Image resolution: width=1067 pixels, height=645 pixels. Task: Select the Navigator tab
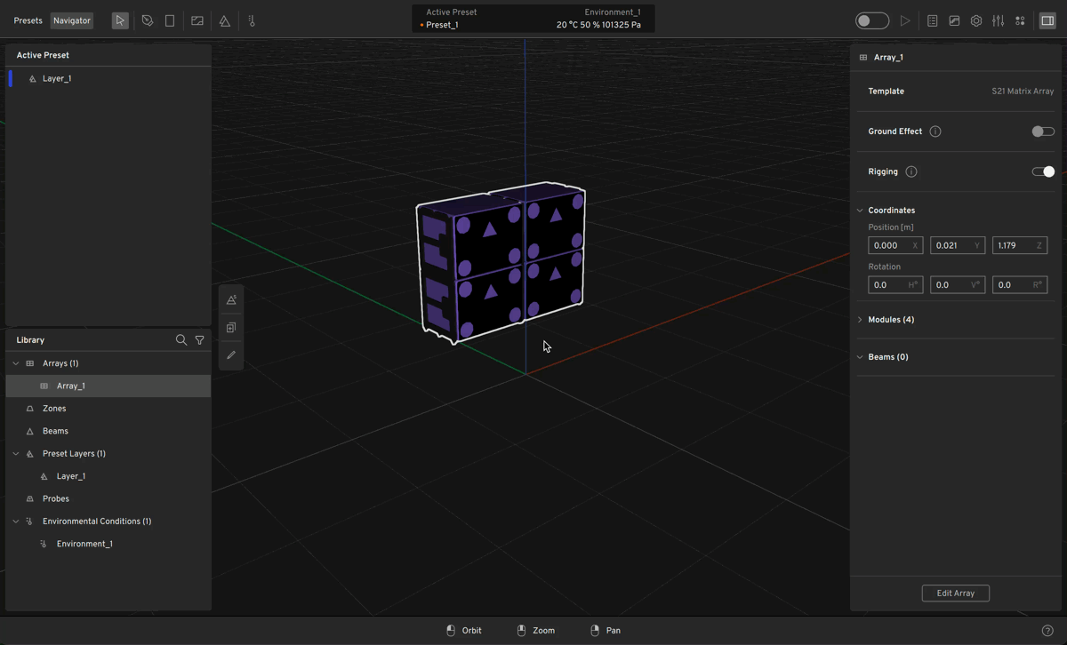point(72,20)
